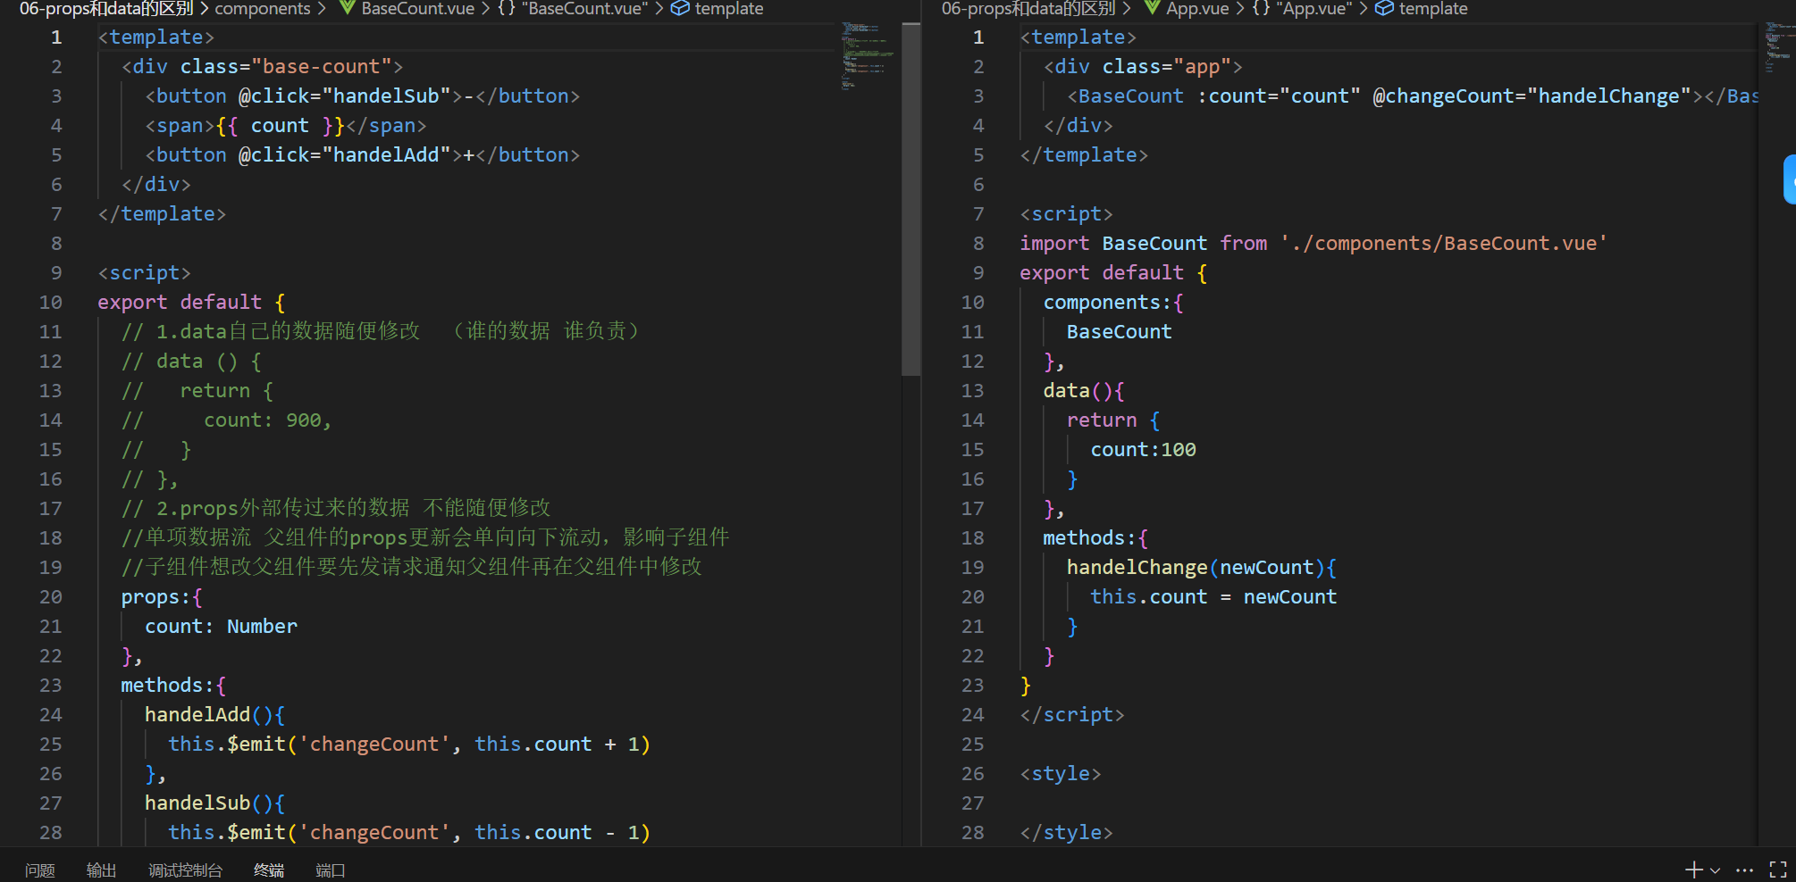
Task: Click 'count: Number' prop definition
Action: pos(221,627)
